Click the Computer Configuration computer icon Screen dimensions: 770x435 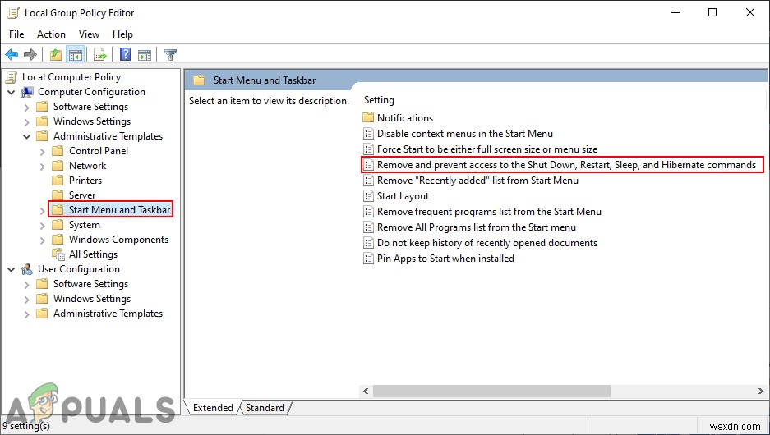point(27,92)
